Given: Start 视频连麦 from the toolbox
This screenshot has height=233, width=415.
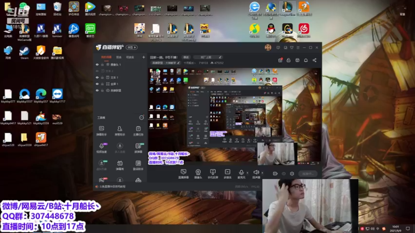Looking at the screenshot, I should pyautogui.click(x=101, y=148).
